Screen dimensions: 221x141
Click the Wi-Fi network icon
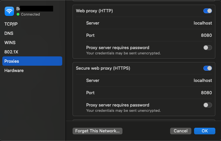(x=9, y=11)
